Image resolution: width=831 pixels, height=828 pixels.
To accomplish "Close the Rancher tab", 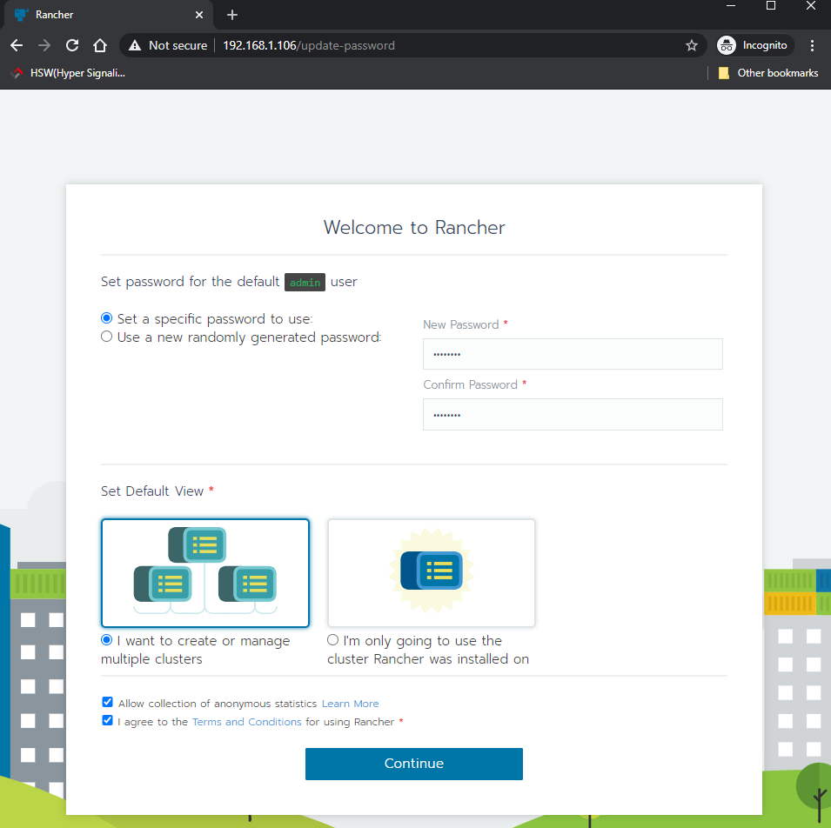I will click(199, 15).
